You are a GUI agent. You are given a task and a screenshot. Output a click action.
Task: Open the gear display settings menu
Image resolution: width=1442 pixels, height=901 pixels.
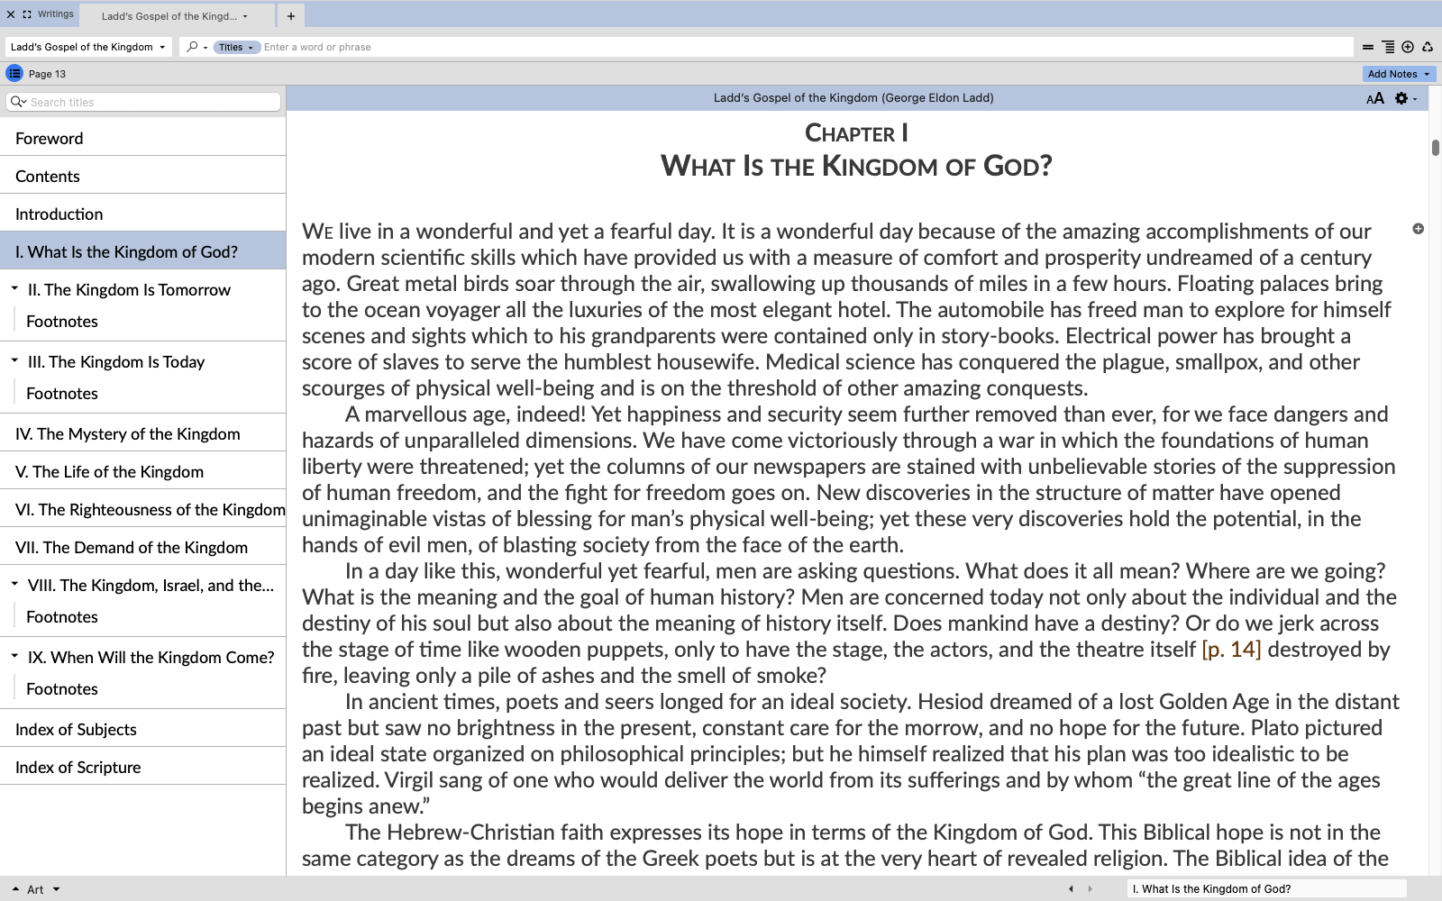point(1405,98)
